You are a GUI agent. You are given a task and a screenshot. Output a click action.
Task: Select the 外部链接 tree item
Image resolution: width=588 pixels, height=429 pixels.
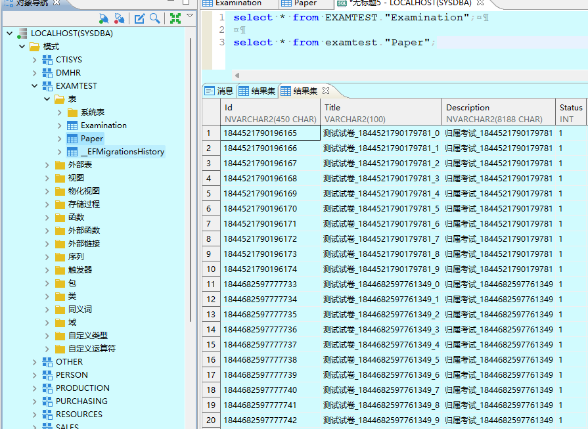pos(84,243)
